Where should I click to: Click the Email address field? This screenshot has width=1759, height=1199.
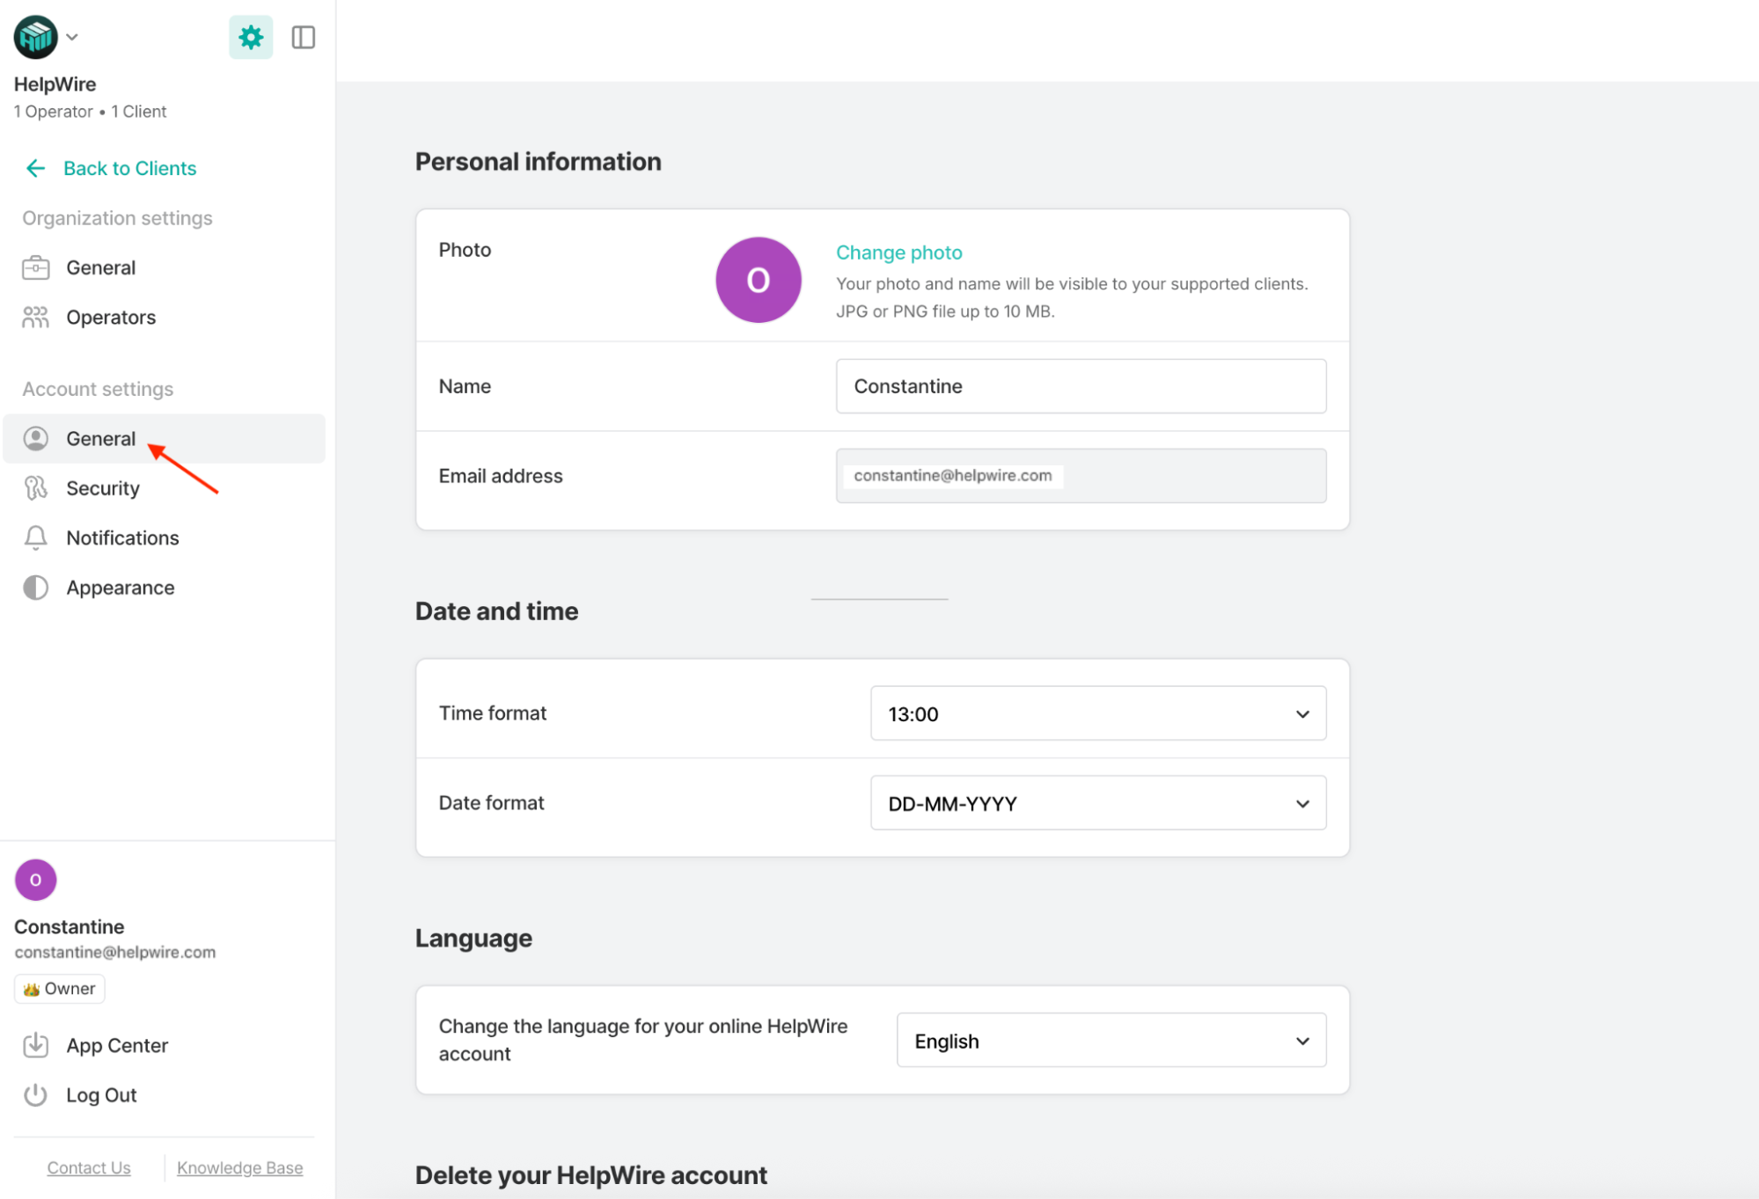[x=1081, y=476]
